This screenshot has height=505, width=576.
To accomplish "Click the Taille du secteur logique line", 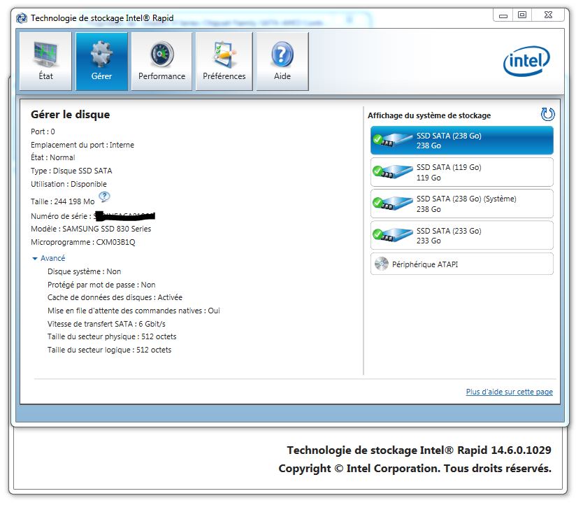I will 110,350.
